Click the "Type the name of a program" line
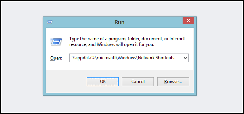This screenshot has width=244, height=114. click(x=127, y=39)
